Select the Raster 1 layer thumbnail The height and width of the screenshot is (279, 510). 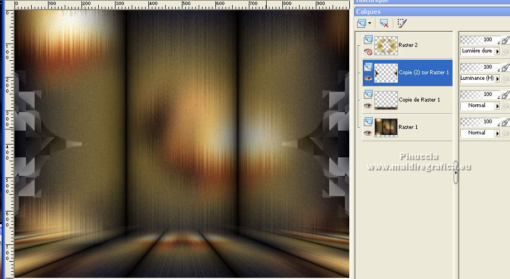[386, 127]
